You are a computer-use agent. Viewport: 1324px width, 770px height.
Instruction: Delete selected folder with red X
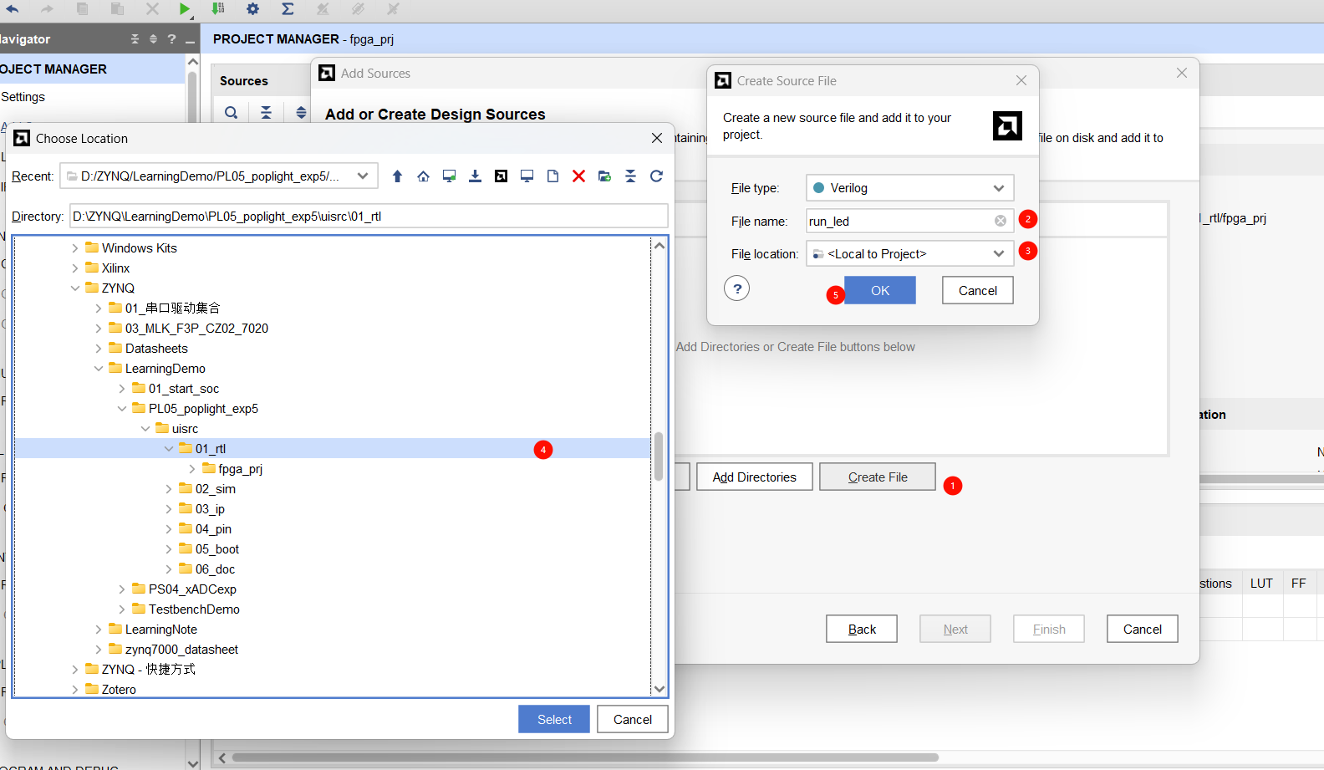pyautogui.click(x=578, y=176)
